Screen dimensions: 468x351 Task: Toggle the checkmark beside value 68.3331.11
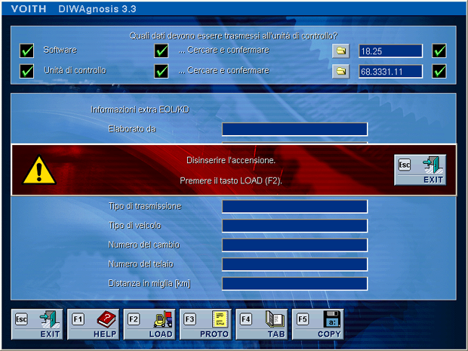[x=439, y=72]
